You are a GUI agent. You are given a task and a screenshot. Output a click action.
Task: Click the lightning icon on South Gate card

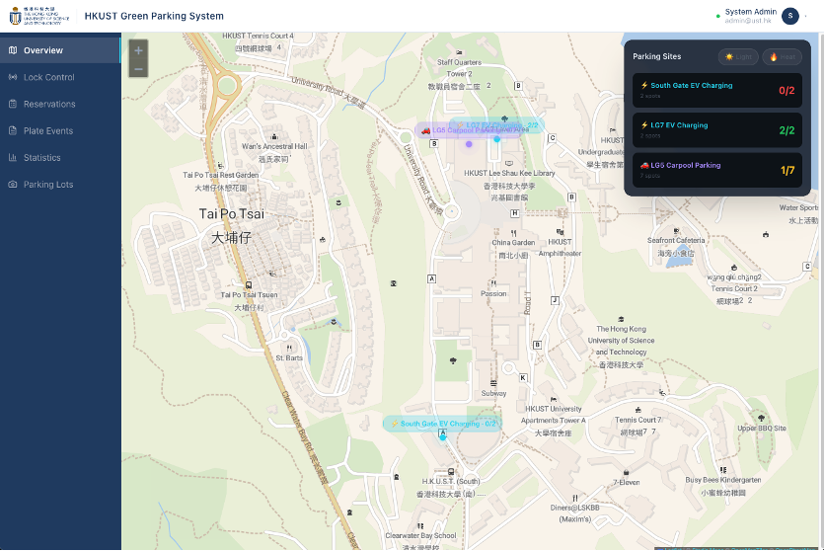point(644,85)
